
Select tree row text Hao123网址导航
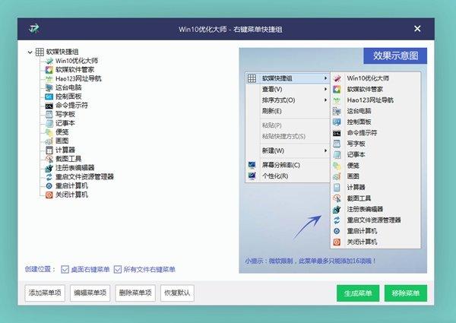pos(78,79)
